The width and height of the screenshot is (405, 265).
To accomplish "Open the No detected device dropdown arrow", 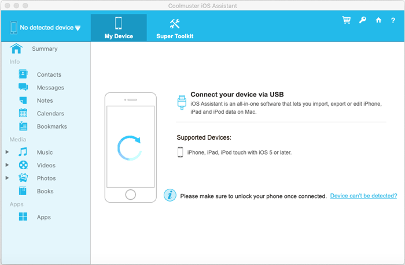I will coord(78,28).
